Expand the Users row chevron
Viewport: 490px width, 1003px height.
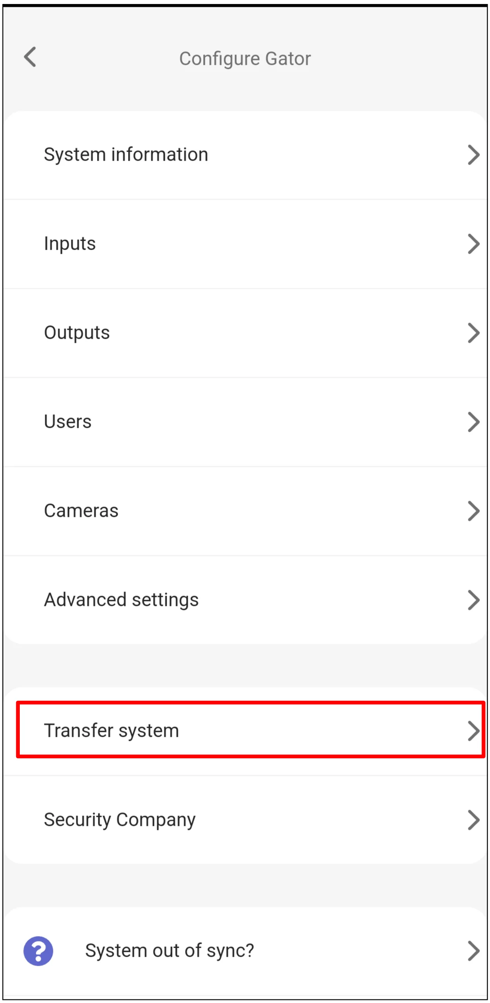[x=473, y=422]
